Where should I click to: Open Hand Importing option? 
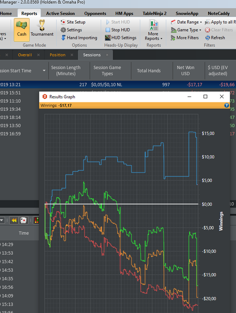79,38
